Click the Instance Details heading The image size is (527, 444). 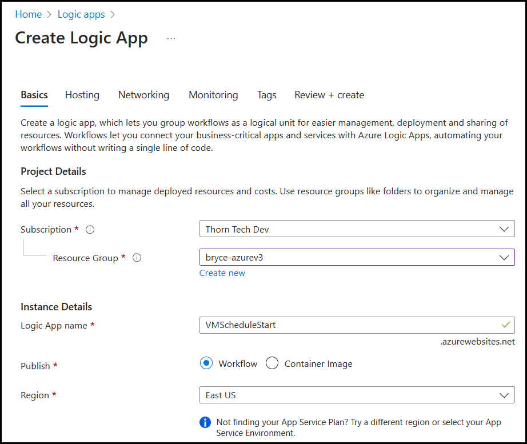point(57,307)
